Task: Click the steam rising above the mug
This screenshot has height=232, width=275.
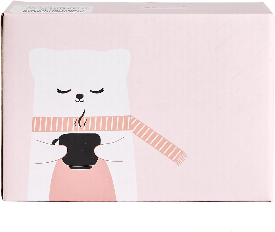Action: click(x=81, y=119)
